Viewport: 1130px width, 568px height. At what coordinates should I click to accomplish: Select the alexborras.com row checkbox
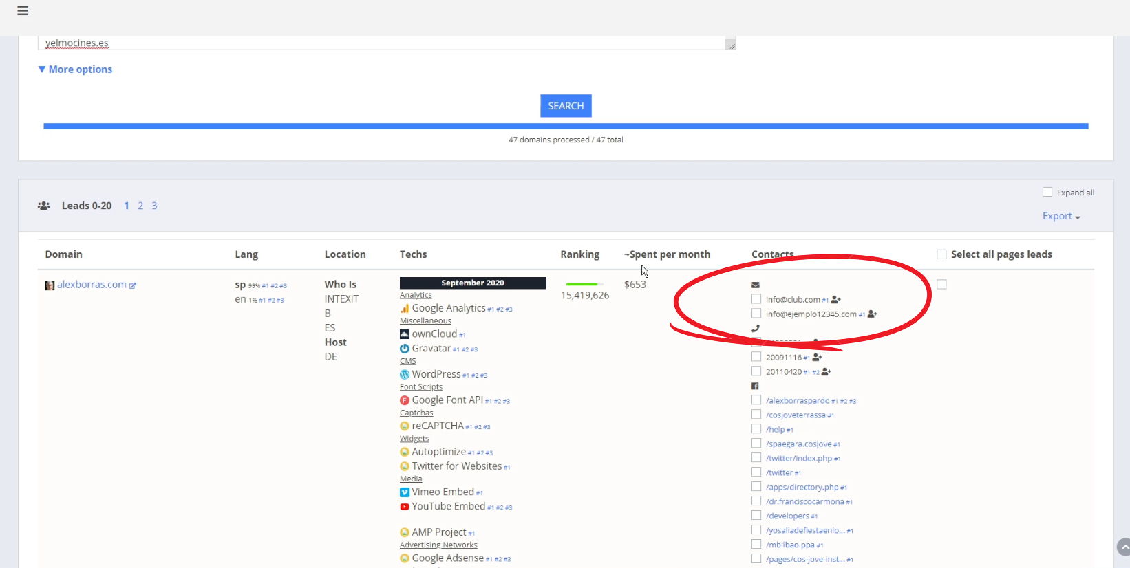coord(941,284)
